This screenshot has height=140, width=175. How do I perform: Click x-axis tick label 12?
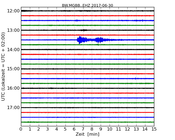tap(127, 129)
